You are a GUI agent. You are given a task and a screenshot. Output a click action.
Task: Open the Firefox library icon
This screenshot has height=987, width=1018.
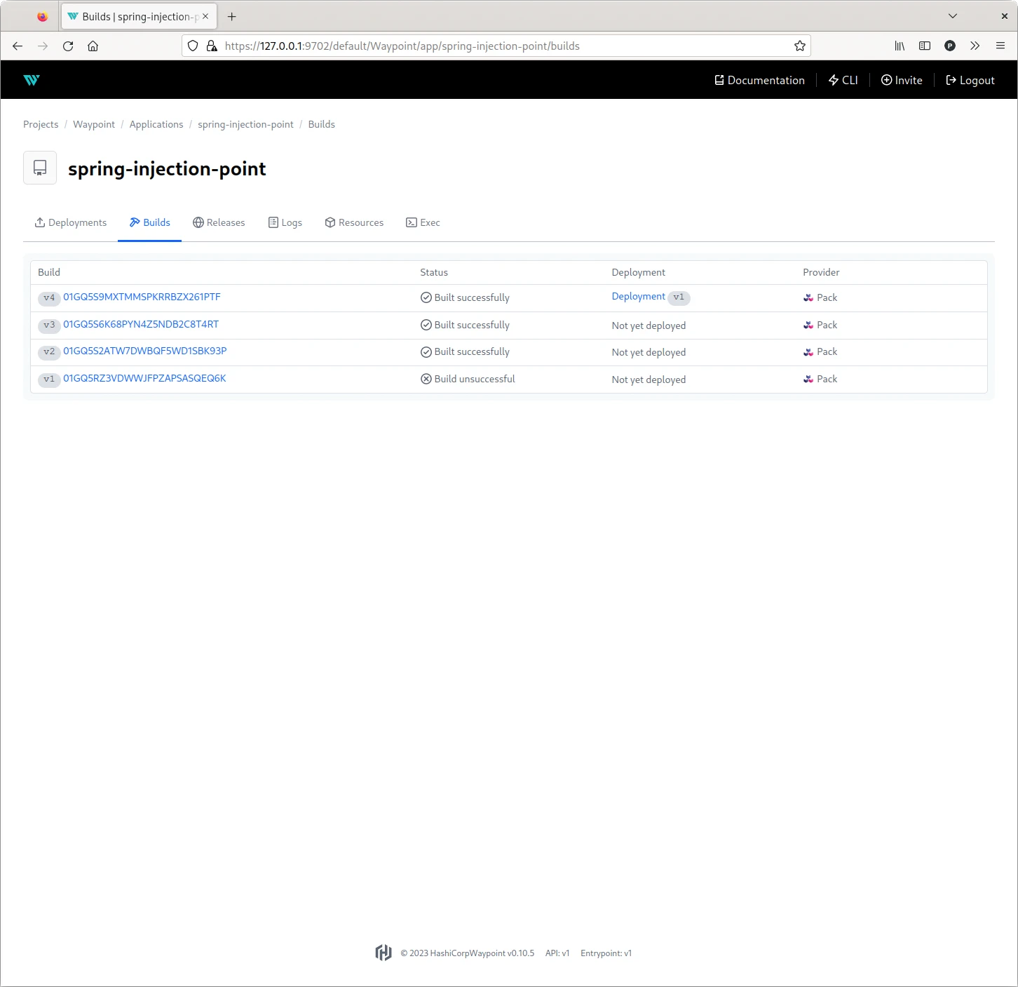click(x=899, y=46)
